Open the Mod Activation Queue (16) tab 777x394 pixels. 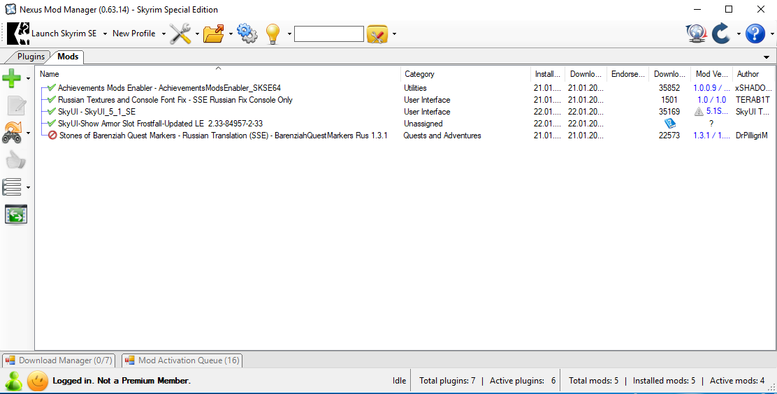point(182,360)
